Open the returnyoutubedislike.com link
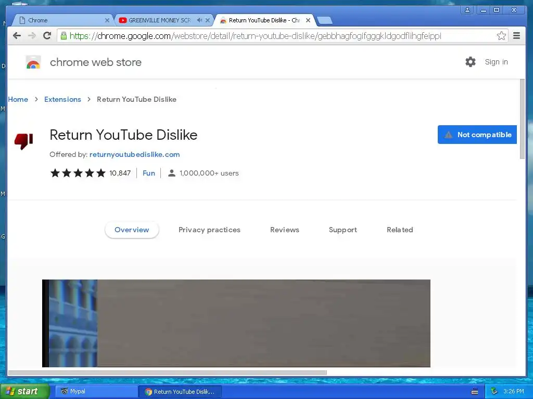The width and height of the screenshot is (533, 399). point(135,154)
